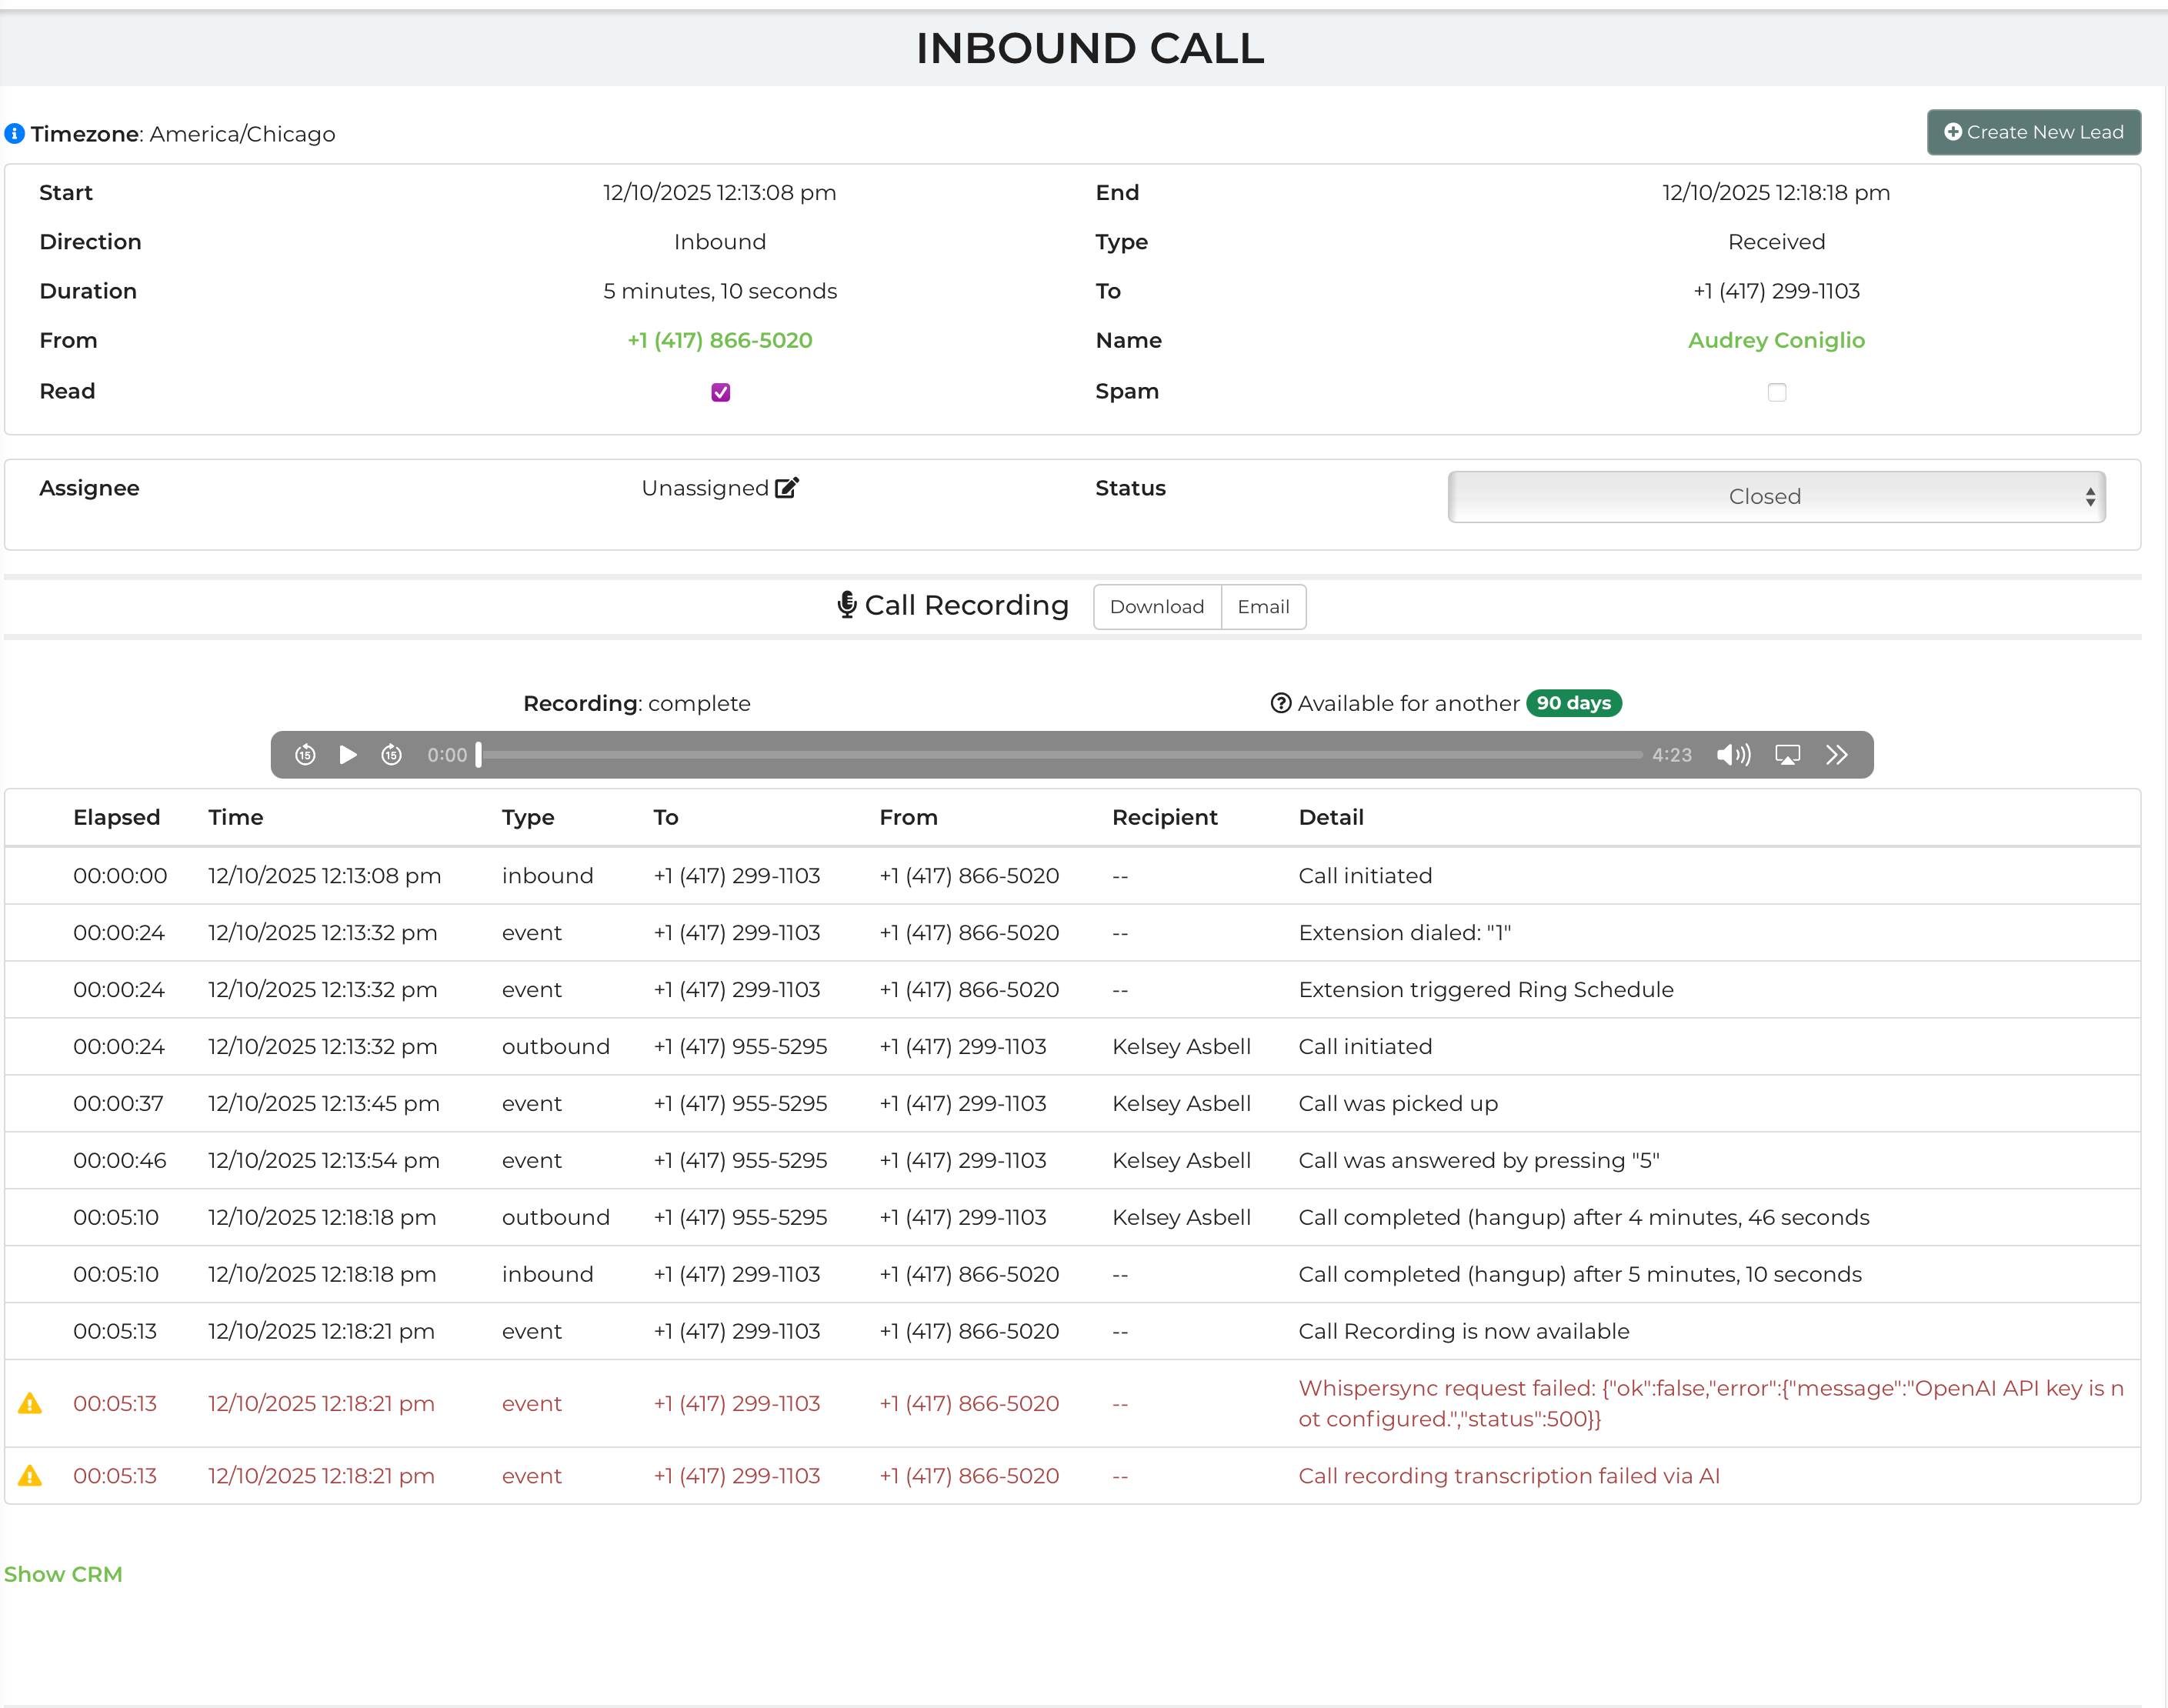Open the Audrey Coniglio contact link
2168x1708 pixels.
[x=1776, y=340]
